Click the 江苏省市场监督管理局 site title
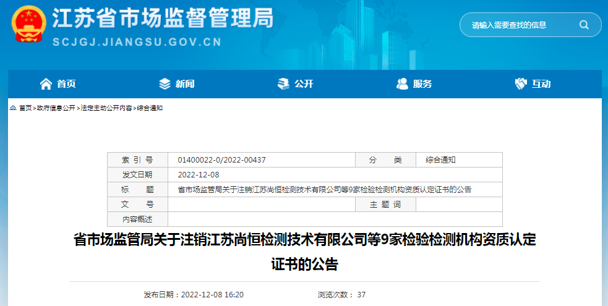Screen dimensions: 608x306 click(x=162, y=19)
